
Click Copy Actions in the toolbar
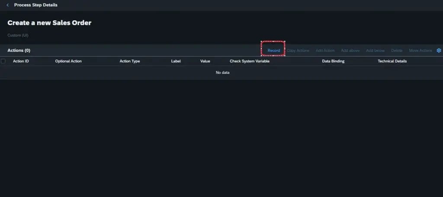(298, 51)
